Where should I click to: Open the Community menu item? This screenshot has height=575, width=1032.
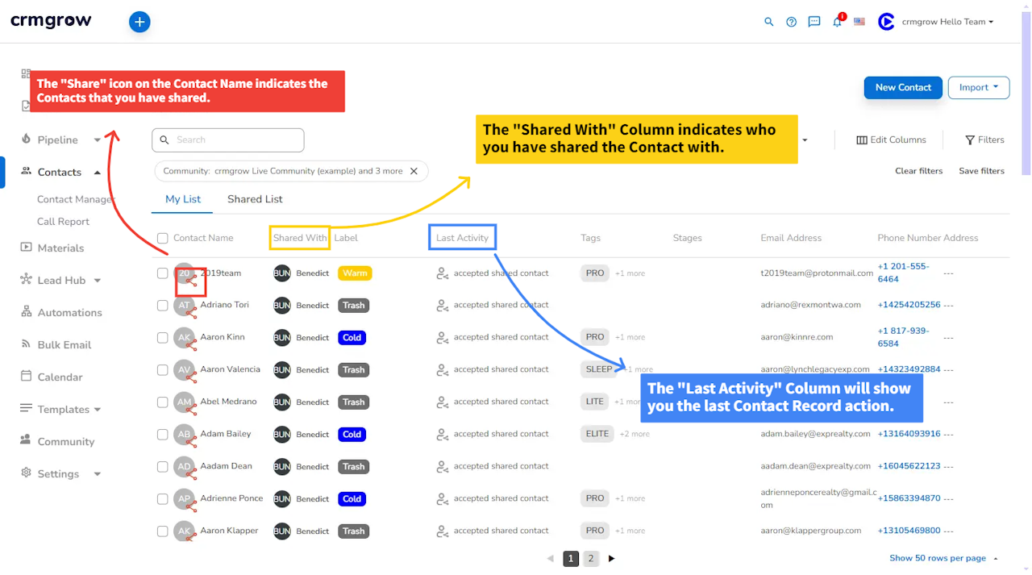[x=65, y=441]
